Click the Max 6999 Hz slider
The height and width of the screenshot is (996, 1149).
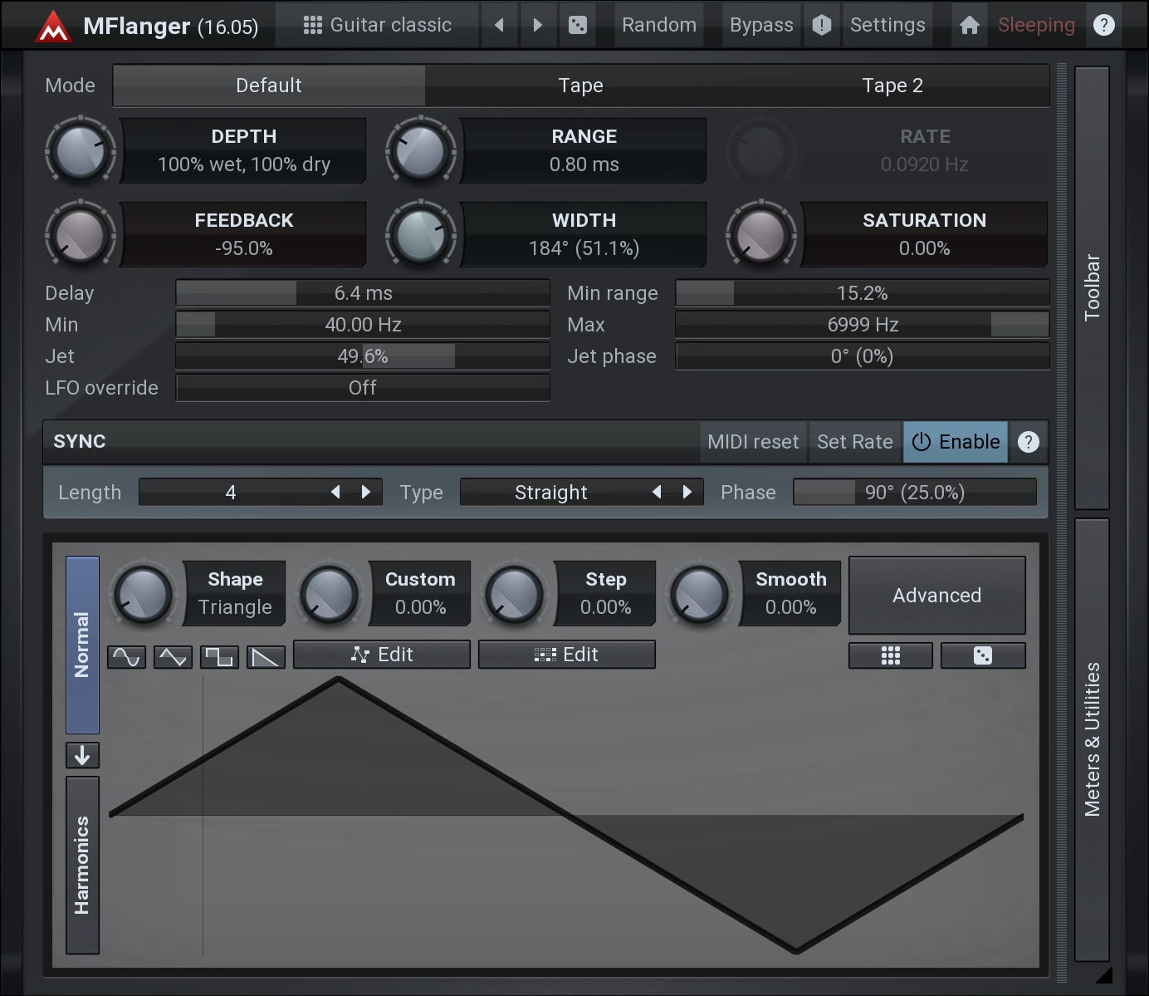pyautogui.click(x=863, y=325)
